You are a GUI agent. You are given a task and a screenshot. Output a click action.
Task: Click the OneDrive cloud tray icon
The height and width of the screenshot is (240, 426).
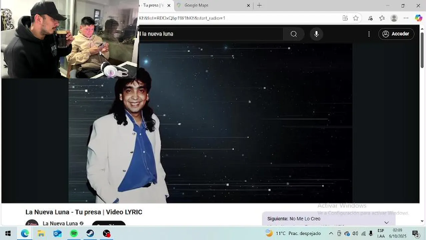pyautogui.click(x=347, y=233)
